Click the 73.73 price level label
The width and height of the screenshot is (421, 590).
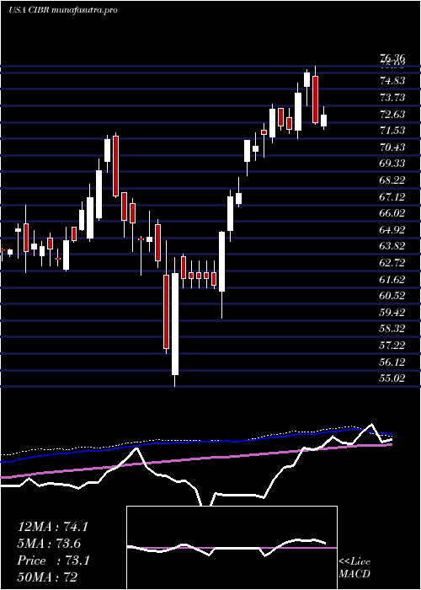pos(393,98)
